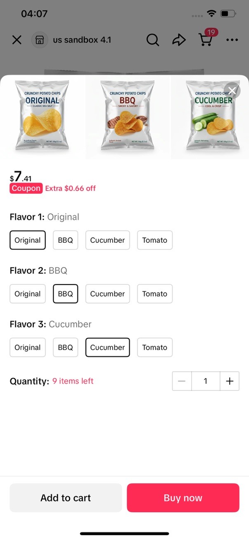The height and width of the screenshot is (540, 249).
Task: Select Tomato for Flavor 3
Action: coord(154,347)
